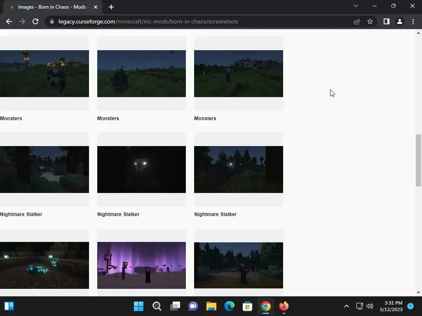This screenshot has width=422, height=316.
Task: Click the first Monsters caption
Action: (x=11, y=118)
